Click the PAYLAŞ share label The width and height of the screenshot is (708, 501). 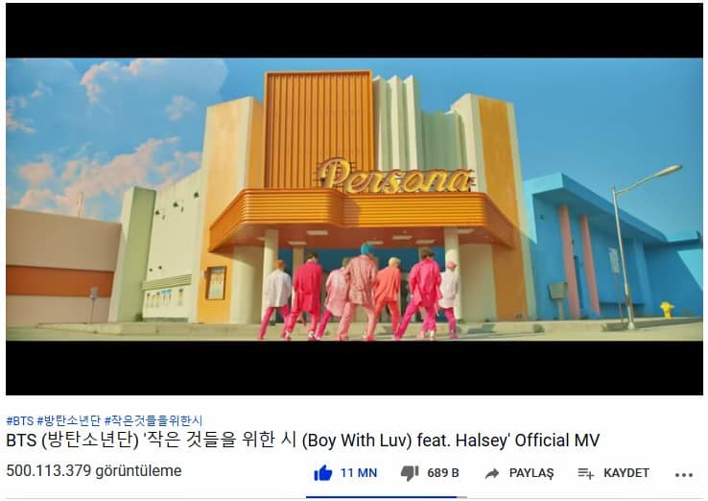531,473
